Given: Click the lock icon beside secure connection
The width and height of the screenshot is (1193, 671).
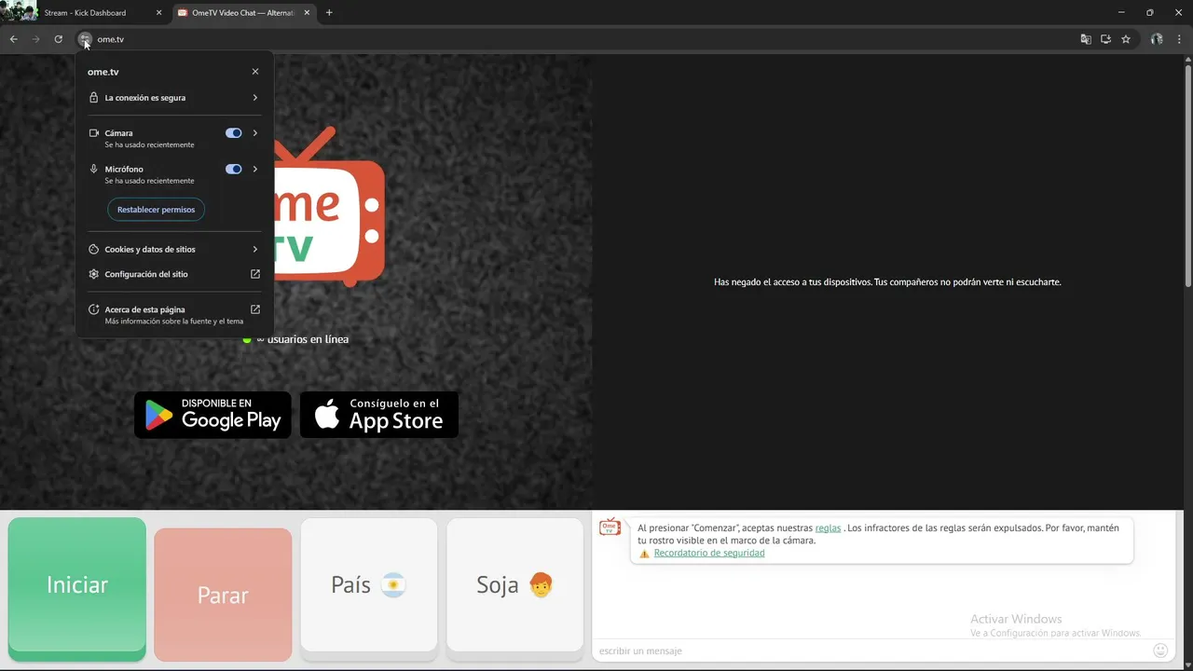Looking at the screenshot, I should click(x=93, y=98).
